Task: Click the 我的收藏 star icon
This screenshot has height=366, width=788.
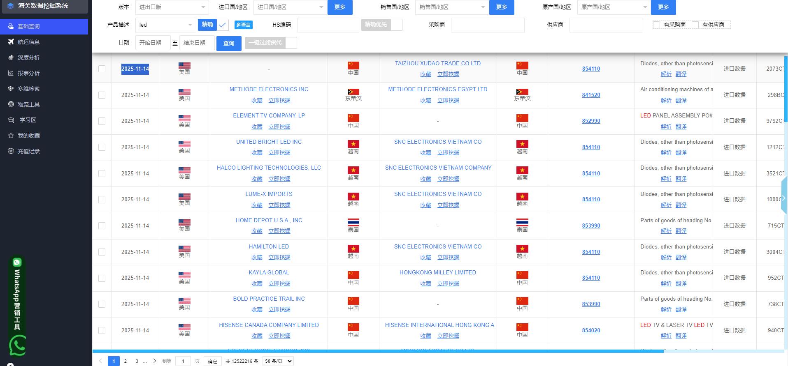Action: pos(11,136)
